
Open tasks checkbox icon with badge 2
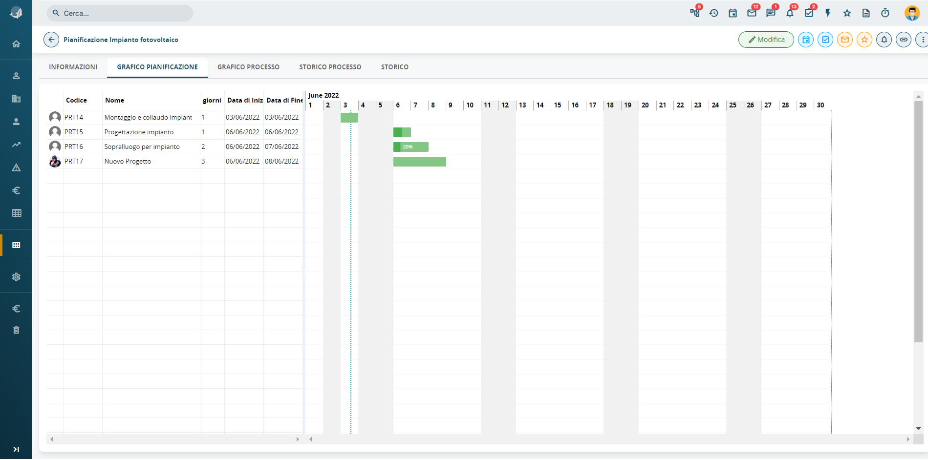coord(809,13)
